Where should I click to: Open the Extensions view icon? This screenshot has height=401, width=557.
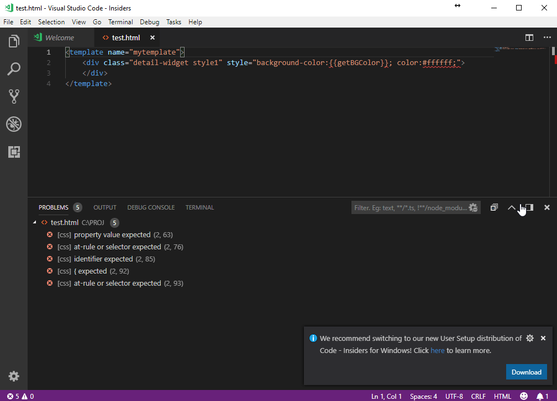pos(14,152)
